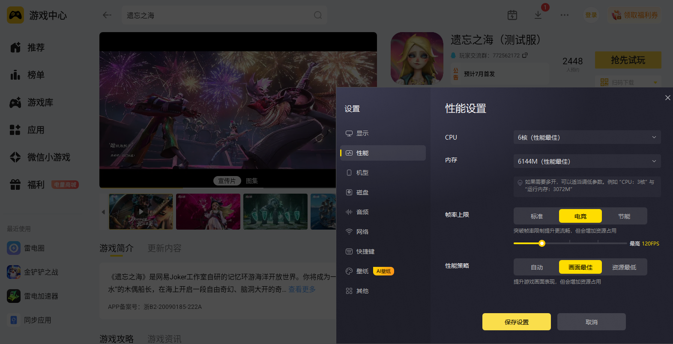
Task: Open 磁盘 disk settings
Action: click(x=383, y=192)
